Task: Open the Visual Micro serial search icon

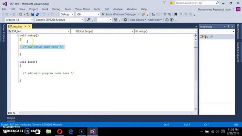Action: [x=89, y=20]
